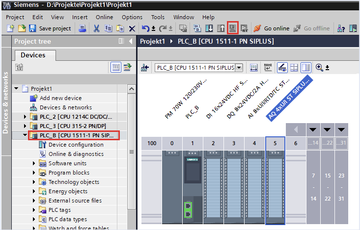Viewport: 360px width, 230px height.
Task: Select the Devices tab
Action: pyautogui.click(x=33, y=55)
